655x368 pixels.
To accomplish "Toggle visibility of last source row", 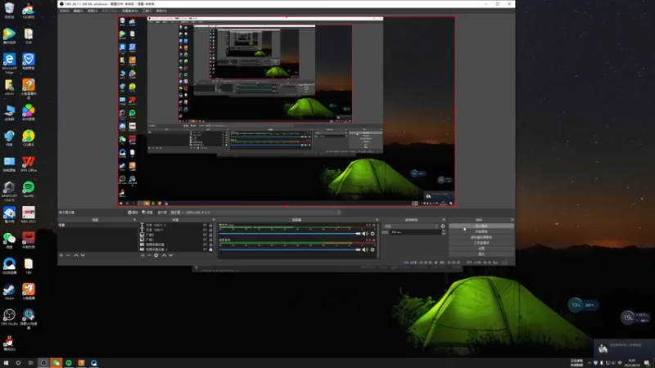I will click(205, 249).
